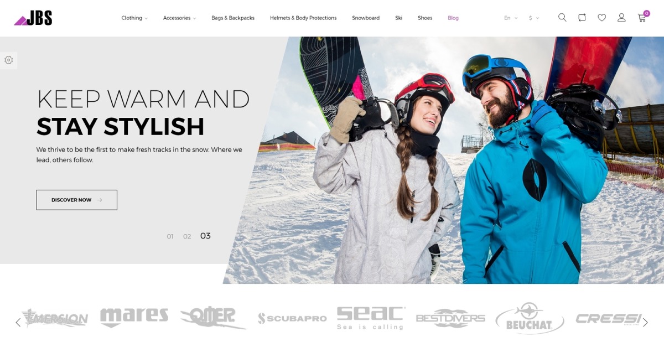Click the JBS logo
Viewport: 664px width, 347px height.
tap(33, 18)
